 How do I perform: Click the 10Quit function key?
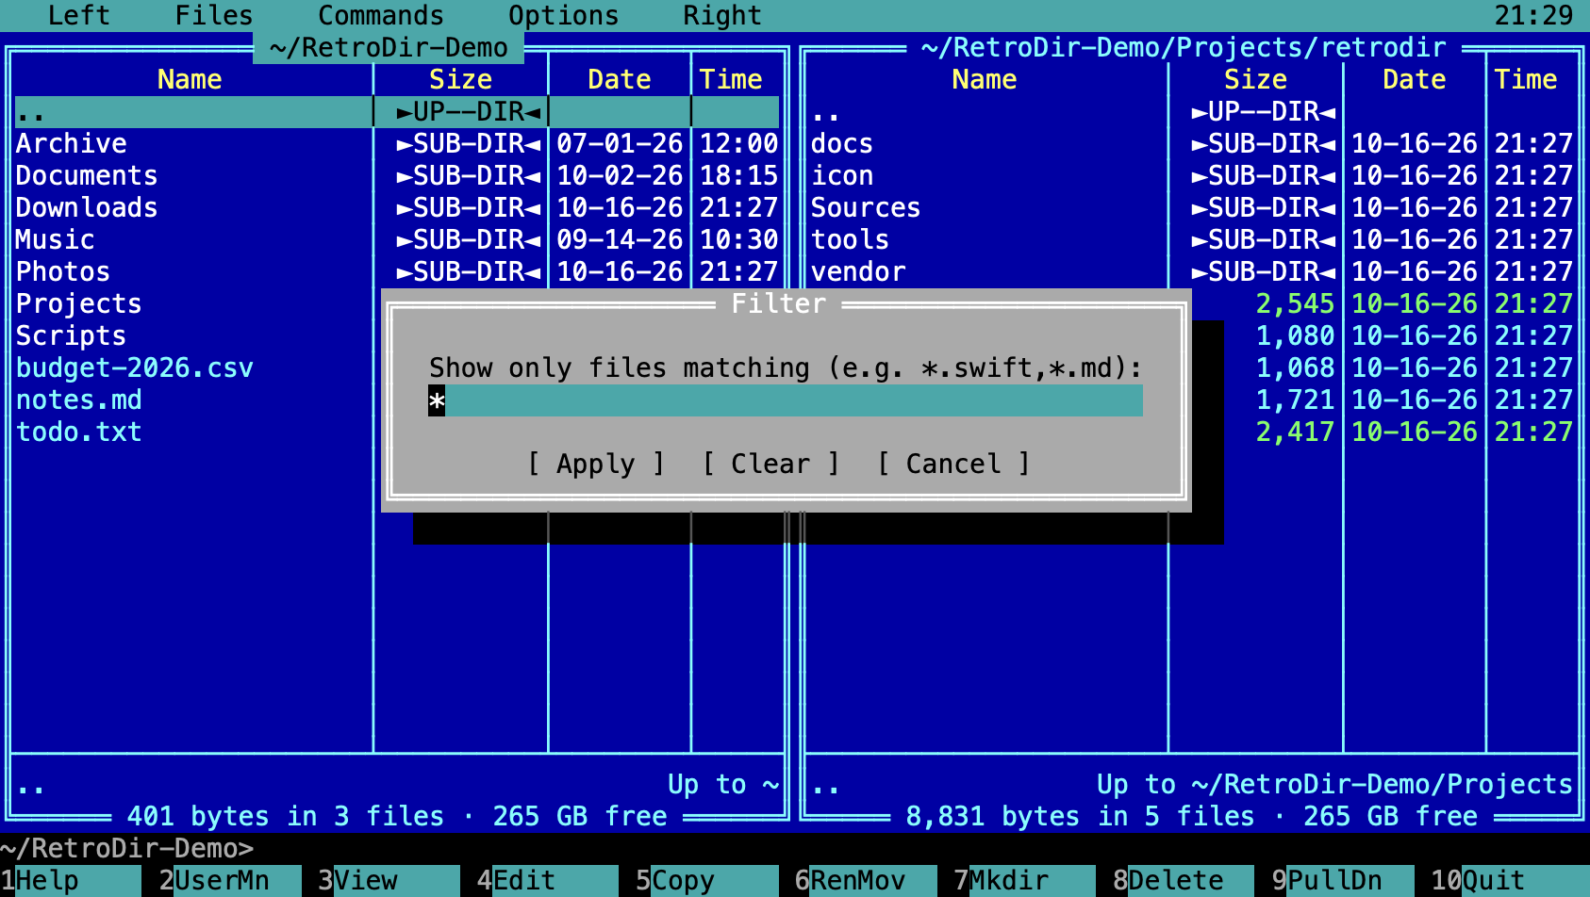tap(1510, 881)
